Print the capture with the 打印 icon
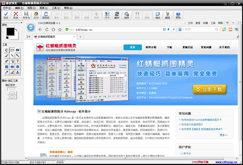The image size is (243, 165). (36, 16)
